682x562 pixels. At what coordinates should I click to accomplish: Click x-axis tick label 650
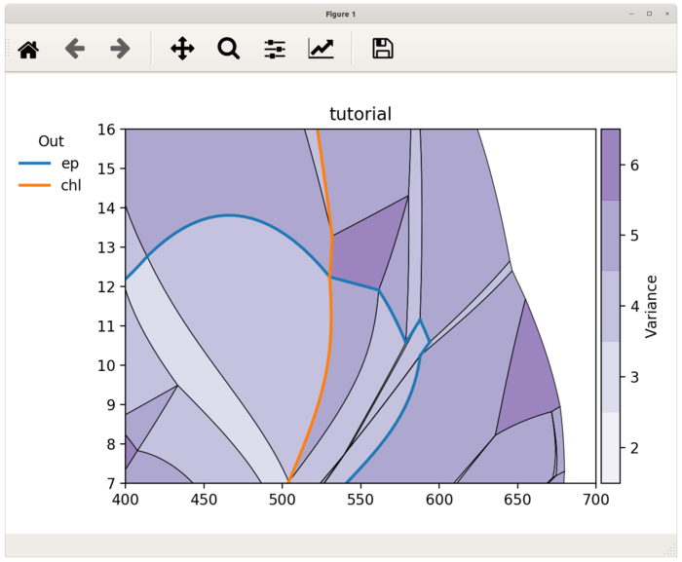(x=517, y=499)
